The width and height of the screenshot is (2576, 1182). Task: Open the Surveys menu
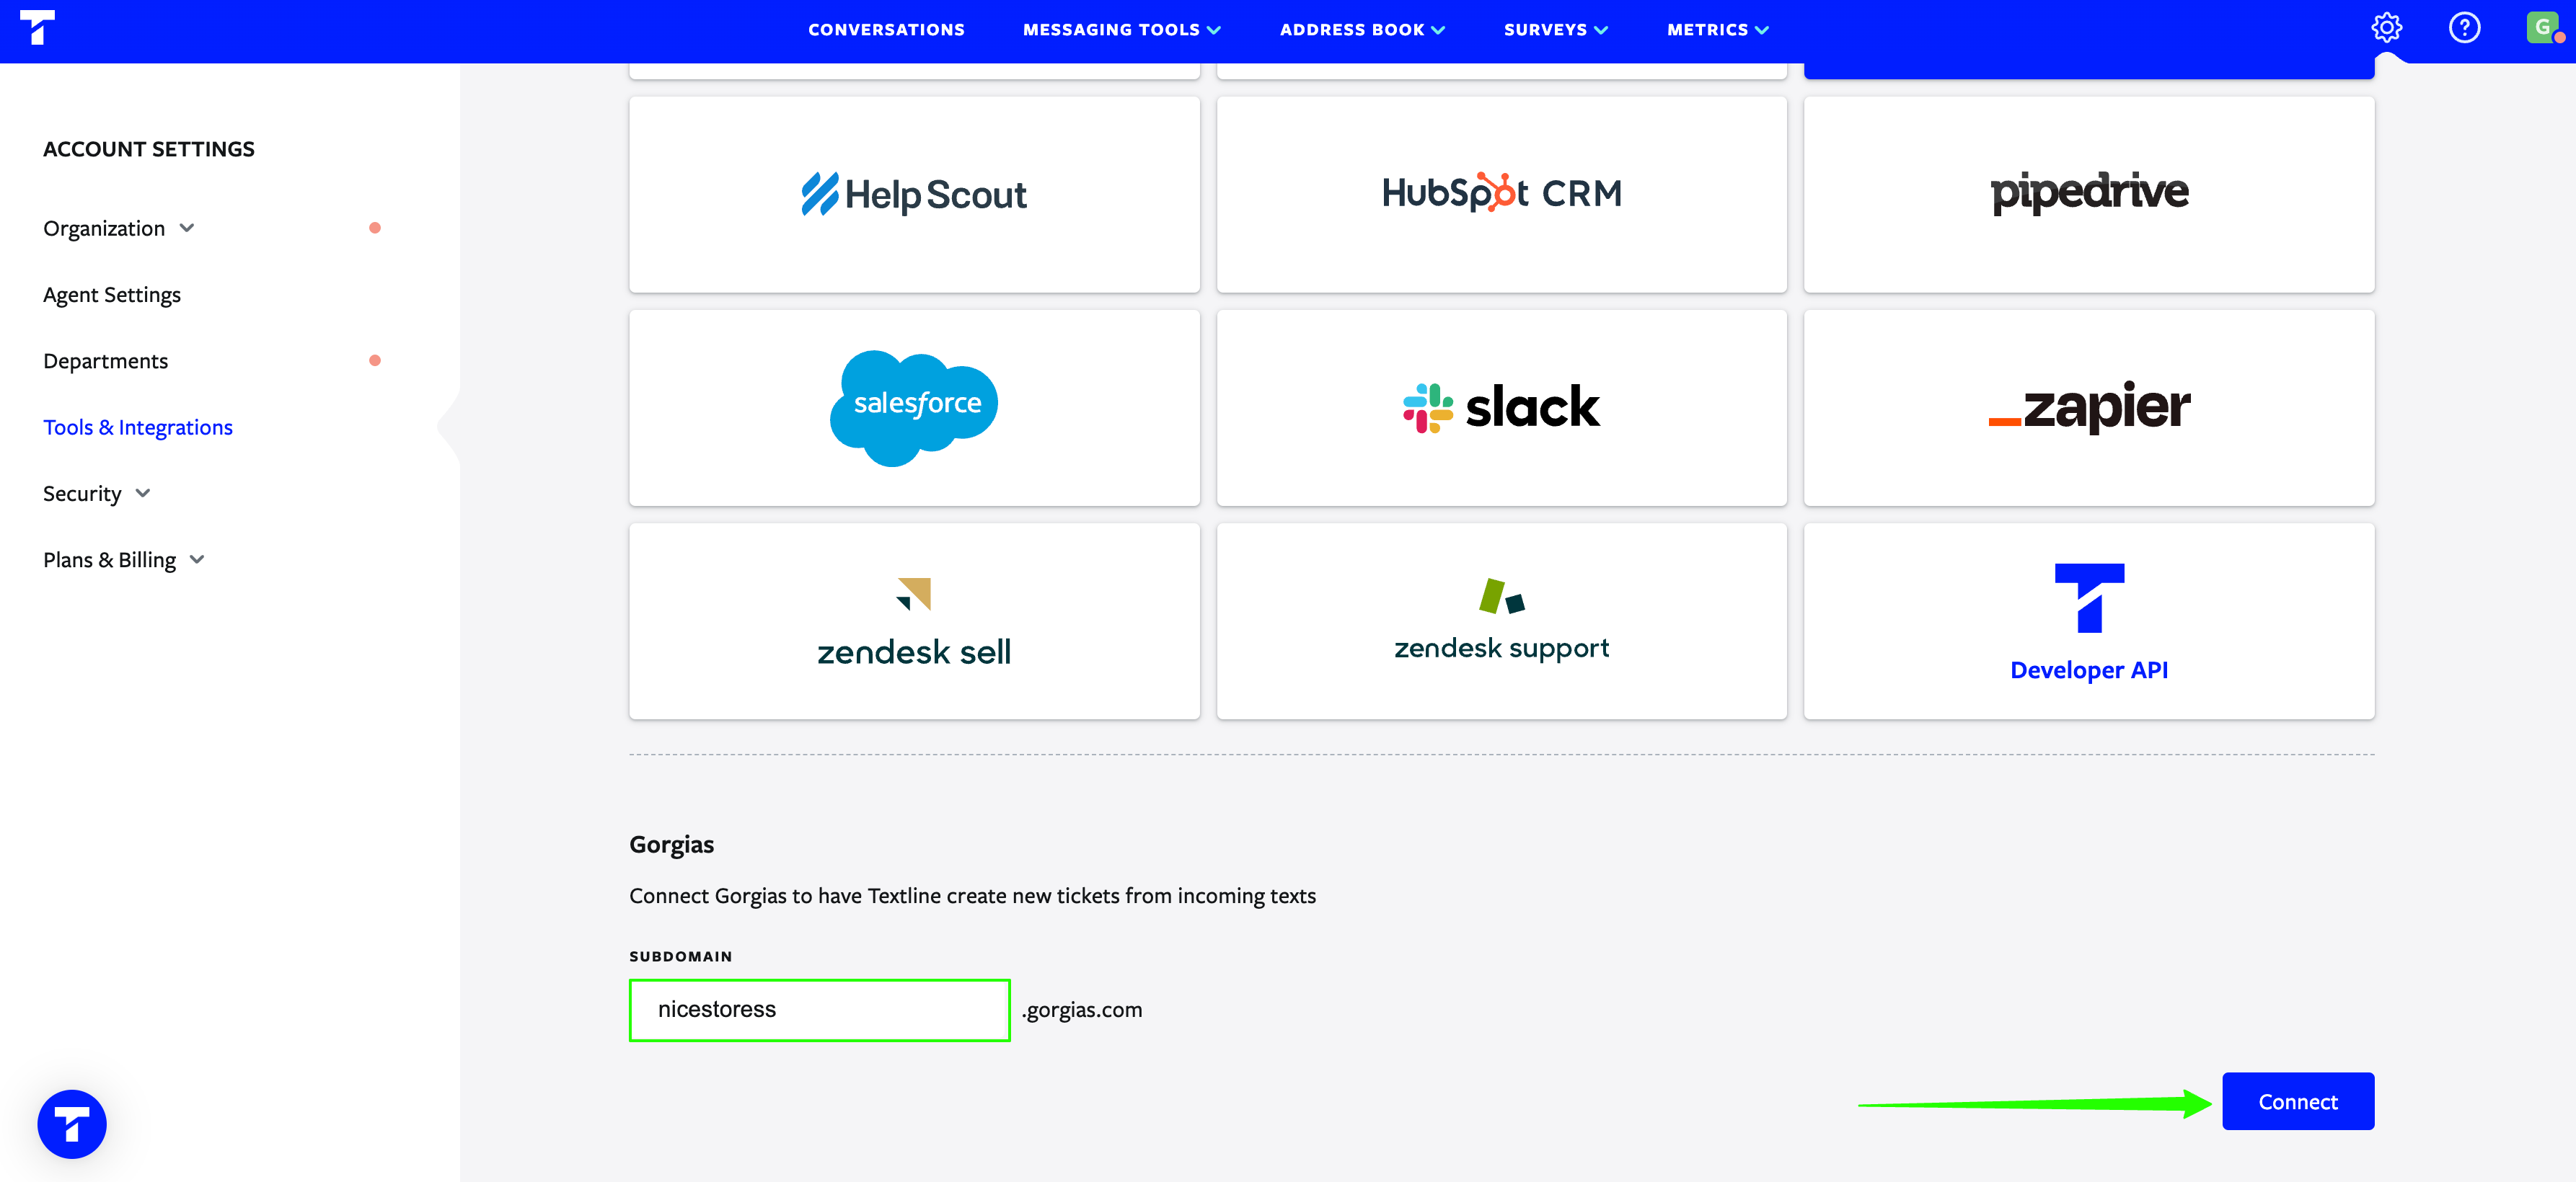coord(1555,30)
